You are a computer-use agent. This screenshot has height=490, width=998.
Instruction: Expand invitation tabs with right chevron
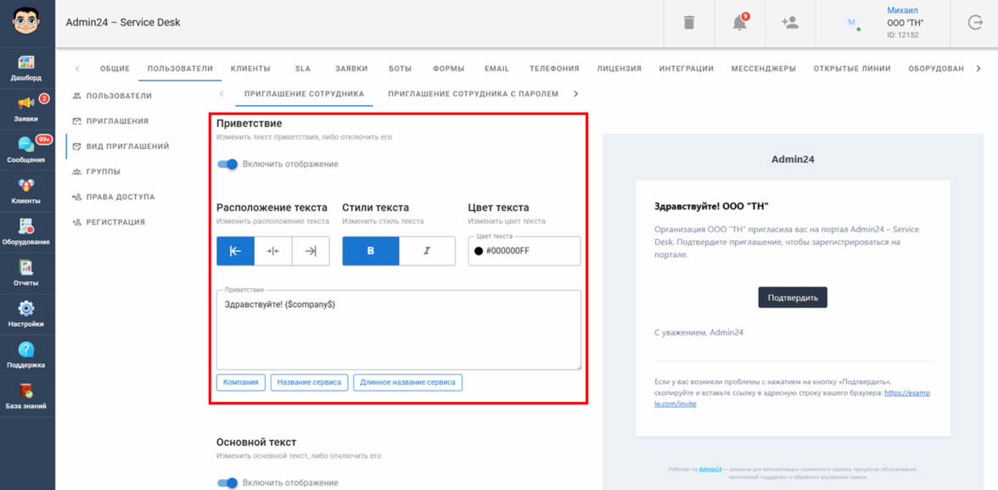tap(576, 94)
